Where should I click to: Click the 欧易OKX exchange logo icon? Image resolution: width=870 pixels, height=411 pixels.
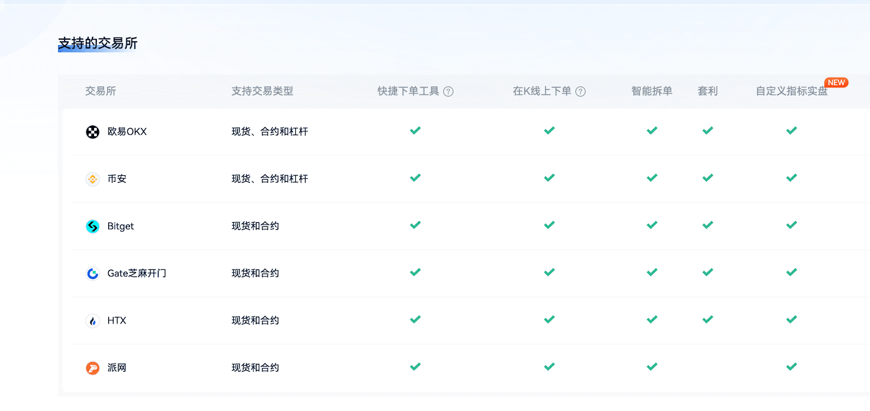pos(93,132)
